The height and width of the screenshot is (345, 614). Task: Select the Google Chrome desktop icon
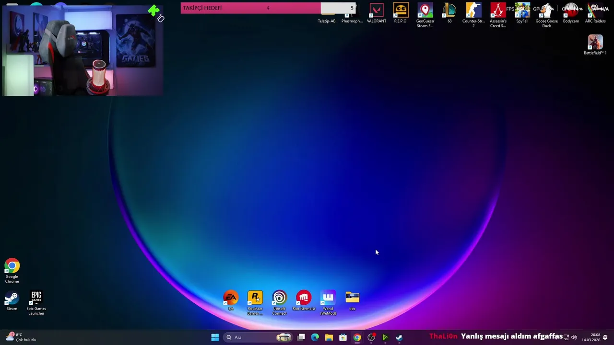[x=12, y=271]
